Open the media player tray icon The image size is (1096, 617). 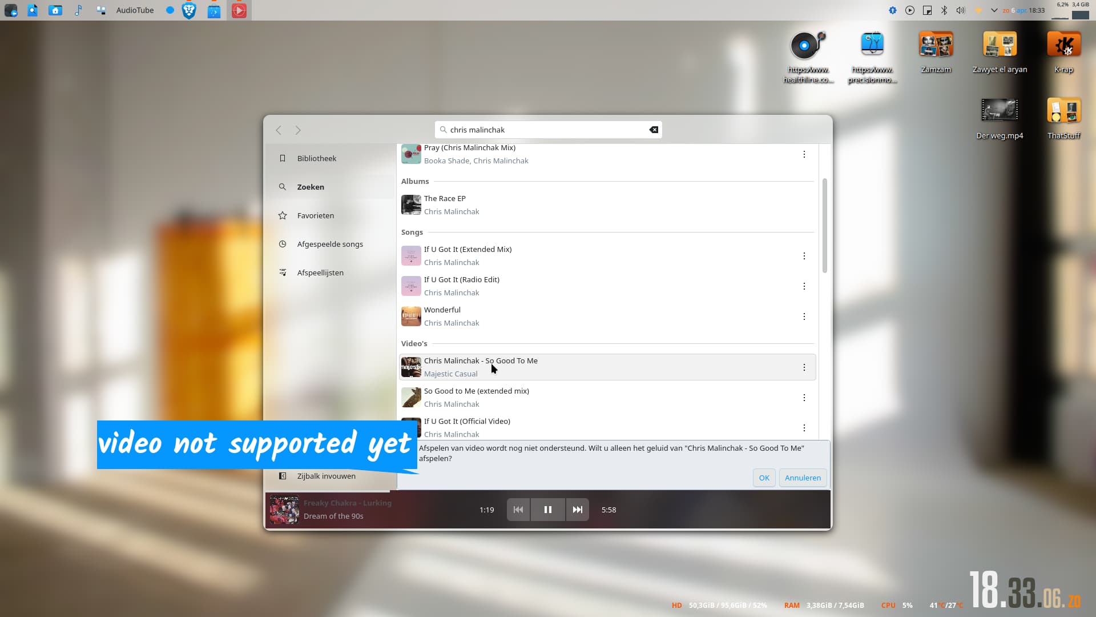point(910,10)
